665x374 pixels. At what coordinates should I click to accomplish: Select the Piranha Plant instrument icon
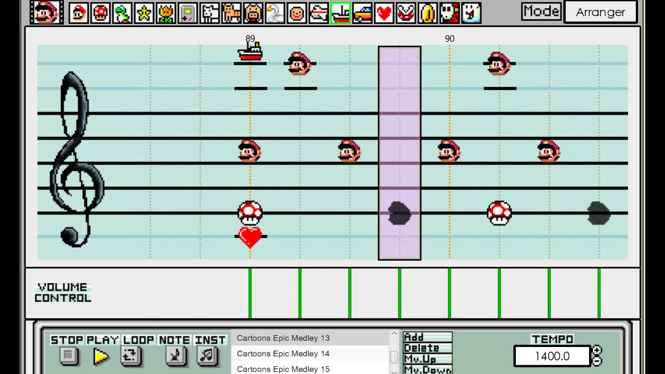[406, 13]
